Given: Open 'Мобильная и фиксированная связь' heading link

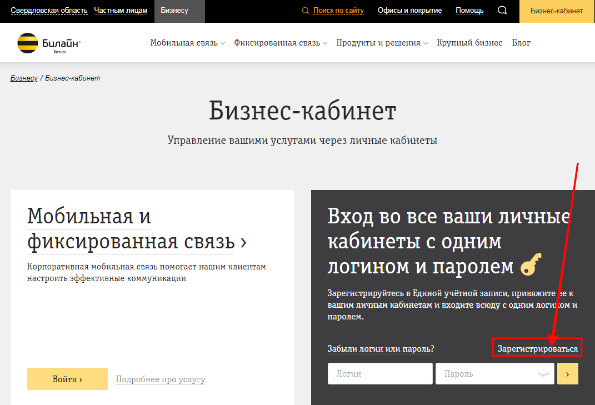Looking at the screenshot, I should [137, 229].
